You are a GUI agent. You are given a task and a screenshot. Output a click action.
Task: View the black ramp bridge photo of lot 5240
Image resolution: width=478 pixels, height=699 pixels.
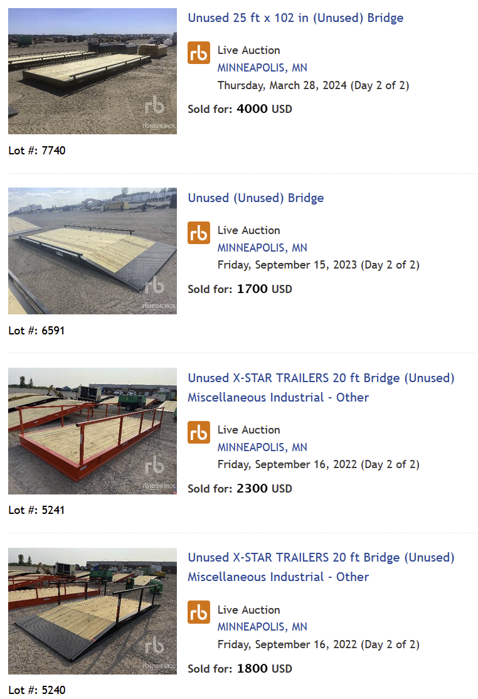pyautogui.click(x=92, y=611)
